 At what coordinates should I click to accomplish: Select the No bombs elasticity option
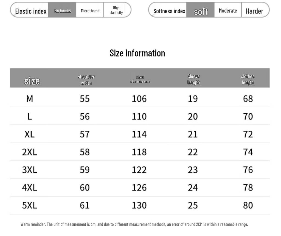(x=62, y=10)
